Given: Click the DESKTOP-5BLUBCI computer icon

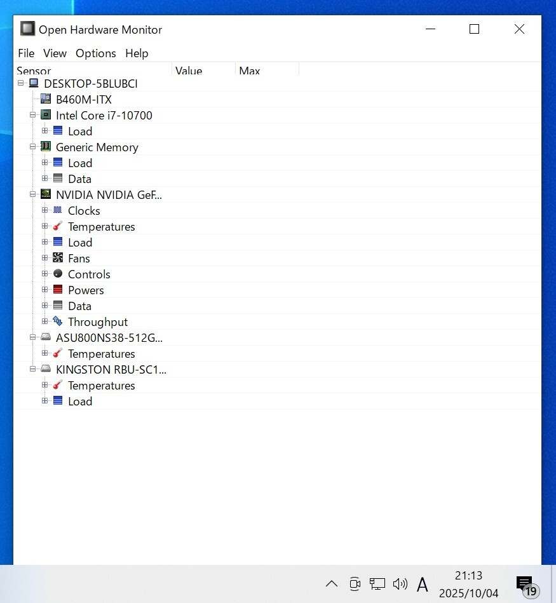Looking at the screenshot, I should coord(34,83).
